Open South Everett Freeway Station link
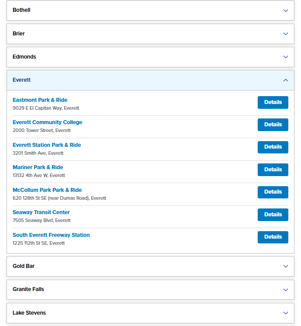Viewport: 301px width, 326px height. click(x=51, y=235)
